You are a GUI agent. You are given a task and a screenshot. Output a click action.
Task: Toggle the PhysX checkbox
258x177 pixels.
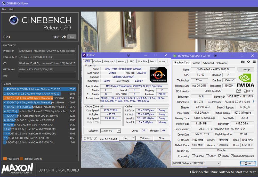[220, 156]
